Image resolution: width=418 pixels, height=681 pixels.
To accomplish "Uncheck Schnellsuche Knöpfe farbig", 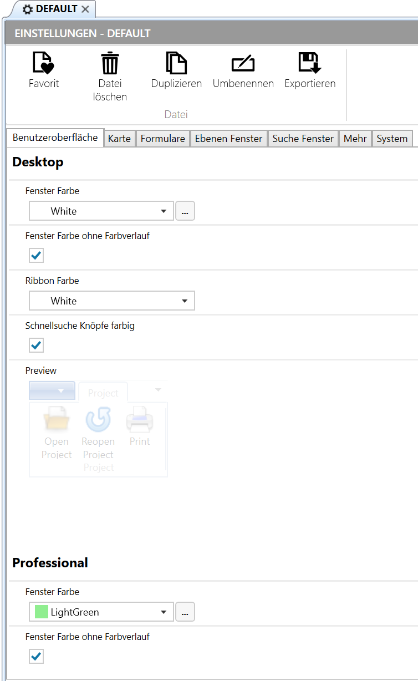I will 37,345.
